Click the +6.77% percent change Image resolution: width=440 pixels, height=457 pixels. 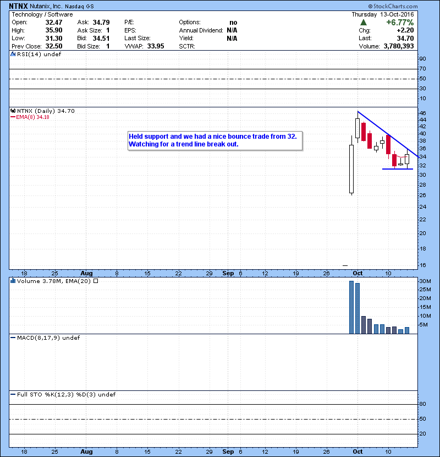(400, 23)
